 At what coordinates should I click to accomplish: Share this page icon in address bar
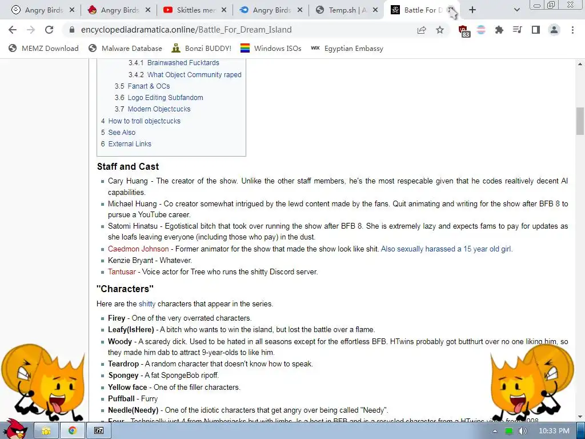tap(422, 30)
